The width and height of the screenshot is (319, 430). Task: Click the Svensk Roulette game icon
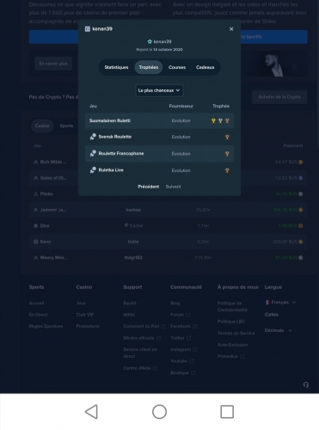tap(93, 137)
